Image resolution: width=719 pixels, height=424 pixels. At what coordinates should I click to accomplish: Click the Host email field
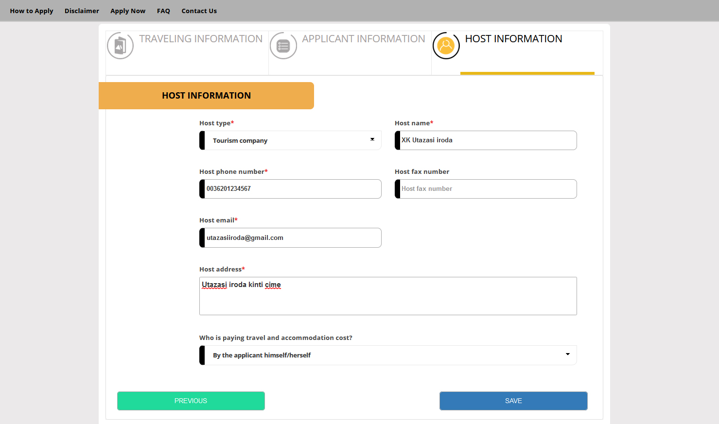tap(290, 238)
